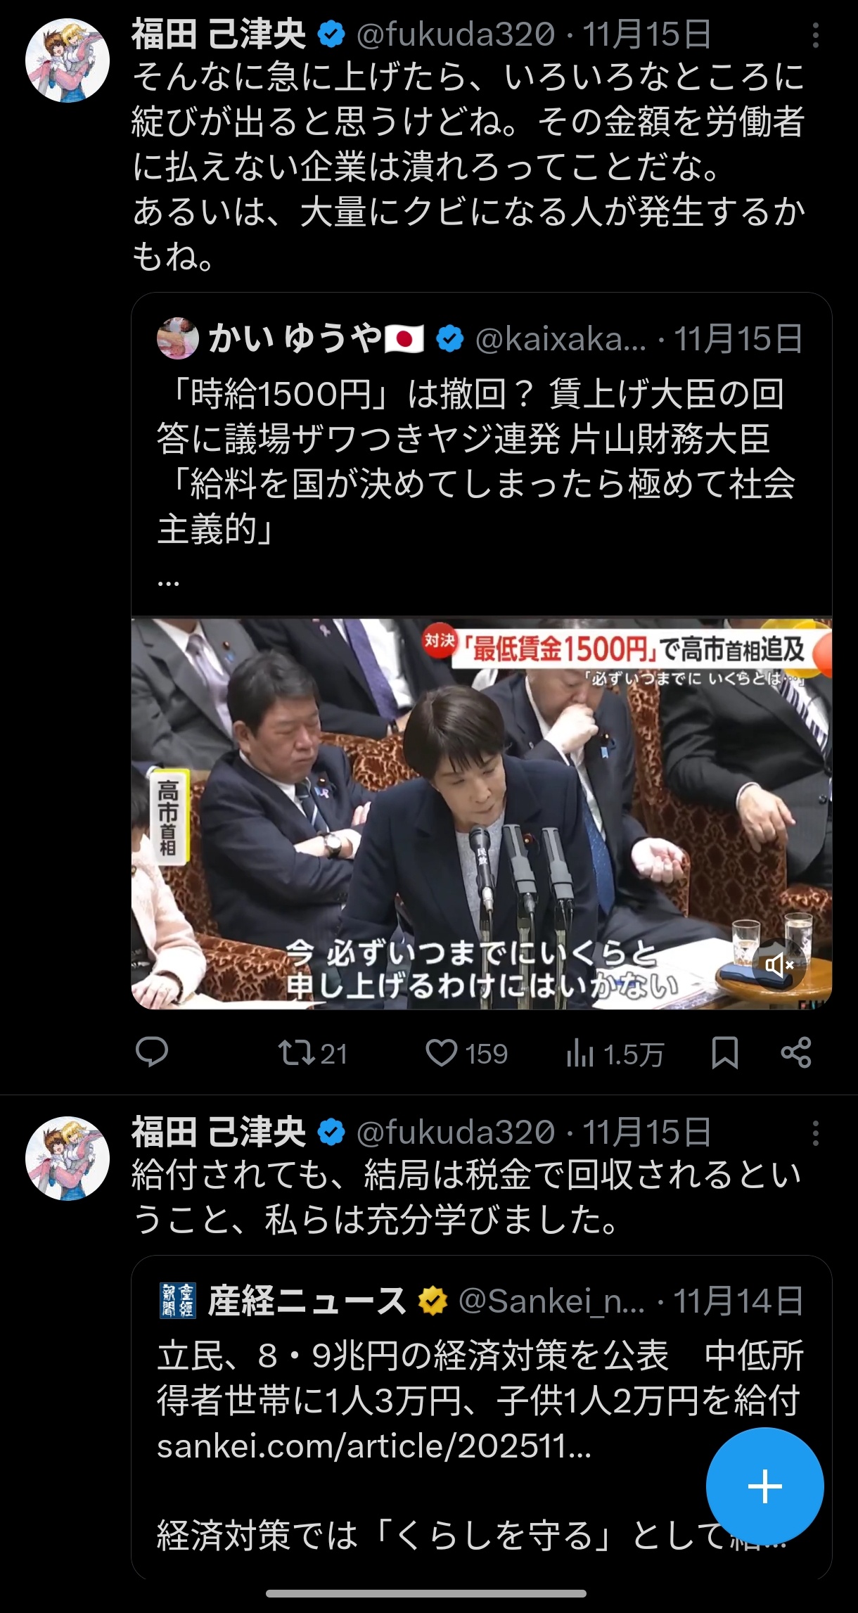858x1613 pixels.
Task: Open 福田 己津央 avatar on first tweet
Action: [x=68, y=60]
